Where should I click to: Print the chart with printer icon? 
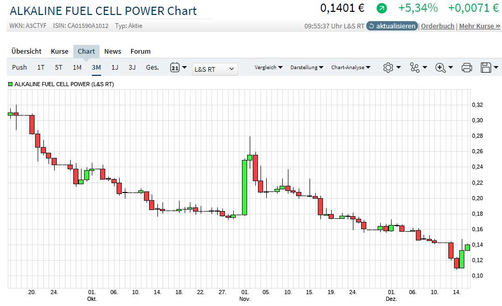click(x=467, y=68)
